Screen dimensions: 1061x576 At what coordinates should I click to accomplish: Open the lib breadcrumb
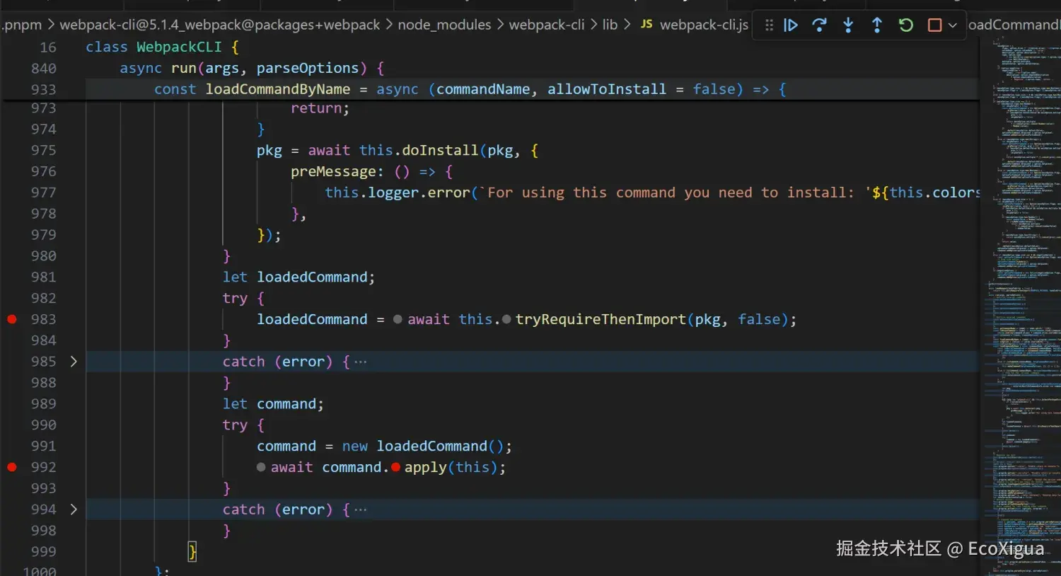(x=610, y=25)
